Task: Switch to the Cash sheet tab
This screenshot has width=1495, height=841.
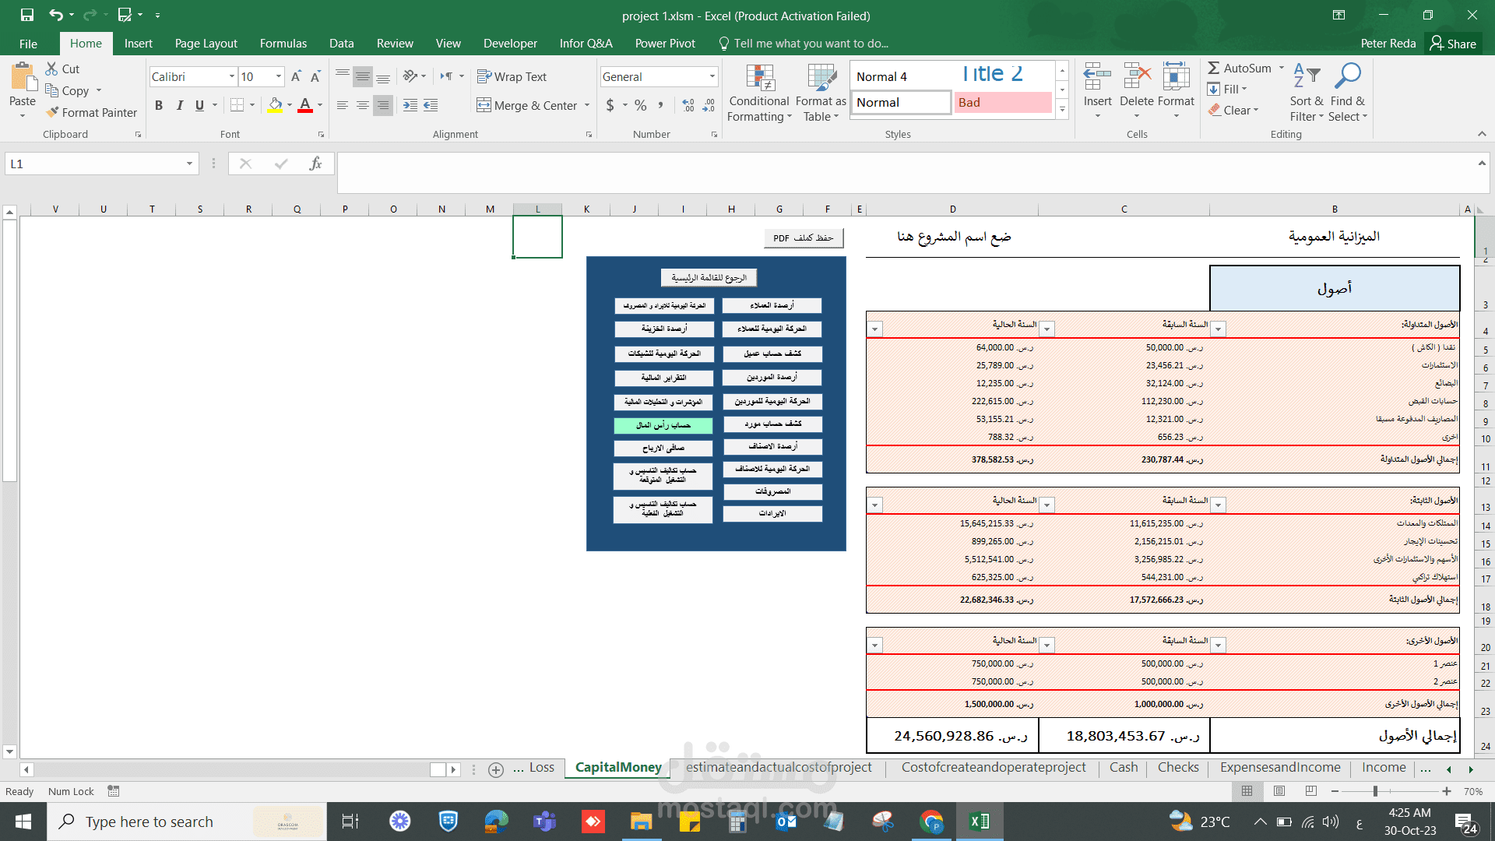Action: coord(1123,767)
